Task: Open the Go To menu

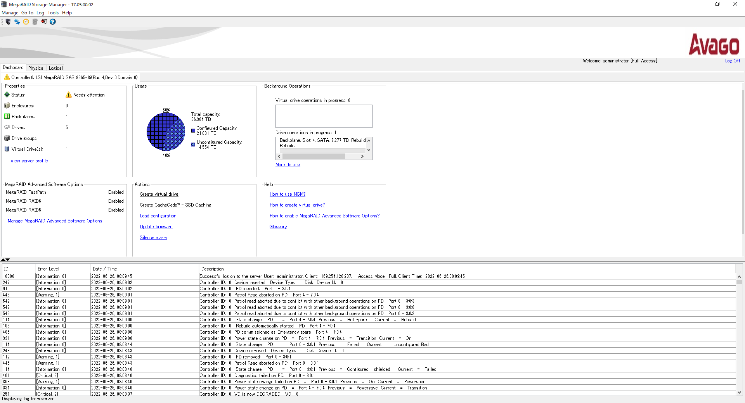Action: 27,13
